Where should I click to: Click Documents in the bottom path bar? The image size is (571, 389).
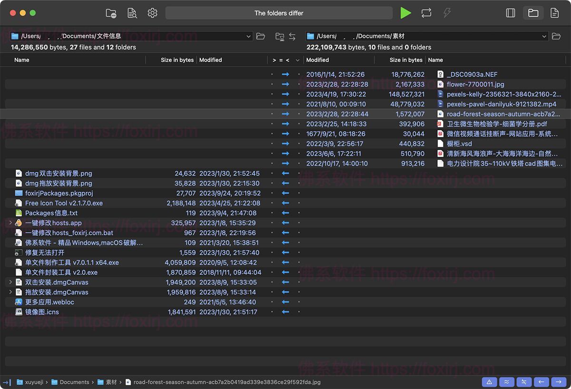click(x=74, y=382)
